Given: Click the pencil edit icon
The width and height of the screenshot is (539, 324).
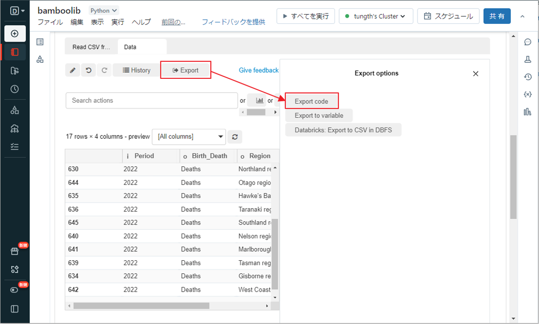Looking at the screenshot, I should tap(73, 70).
